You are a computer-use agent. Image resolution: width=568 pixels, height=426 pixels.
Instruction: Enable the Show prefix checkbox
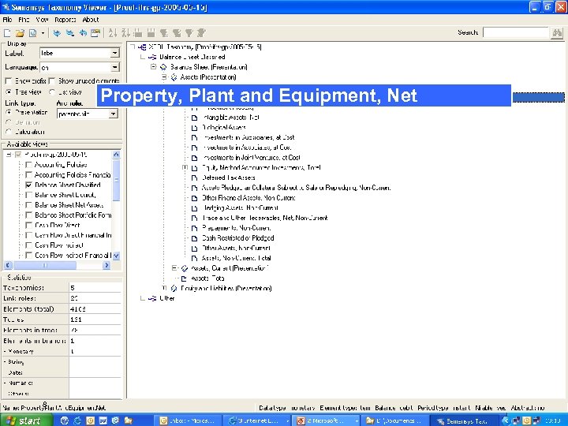point(9,80)
